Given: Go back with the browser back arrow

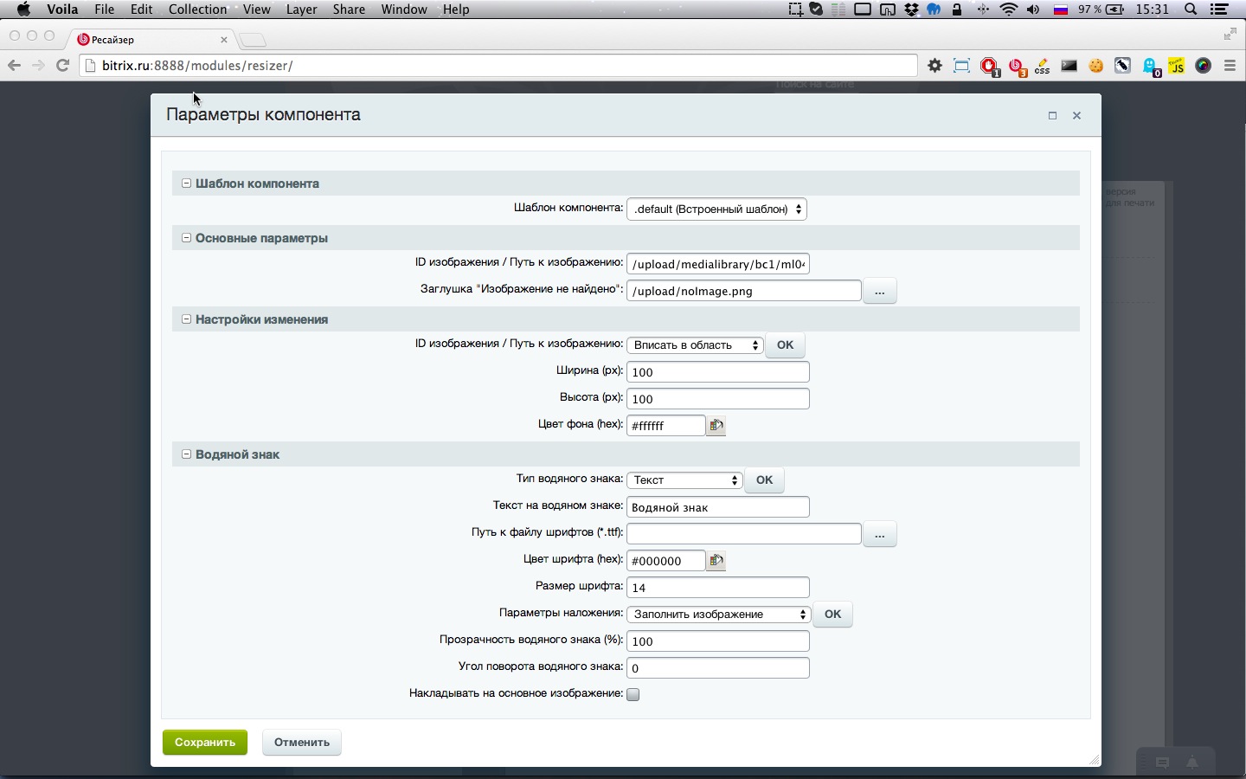Looking at the screenshot, I should pyautogui.click(x=14, y=65).
